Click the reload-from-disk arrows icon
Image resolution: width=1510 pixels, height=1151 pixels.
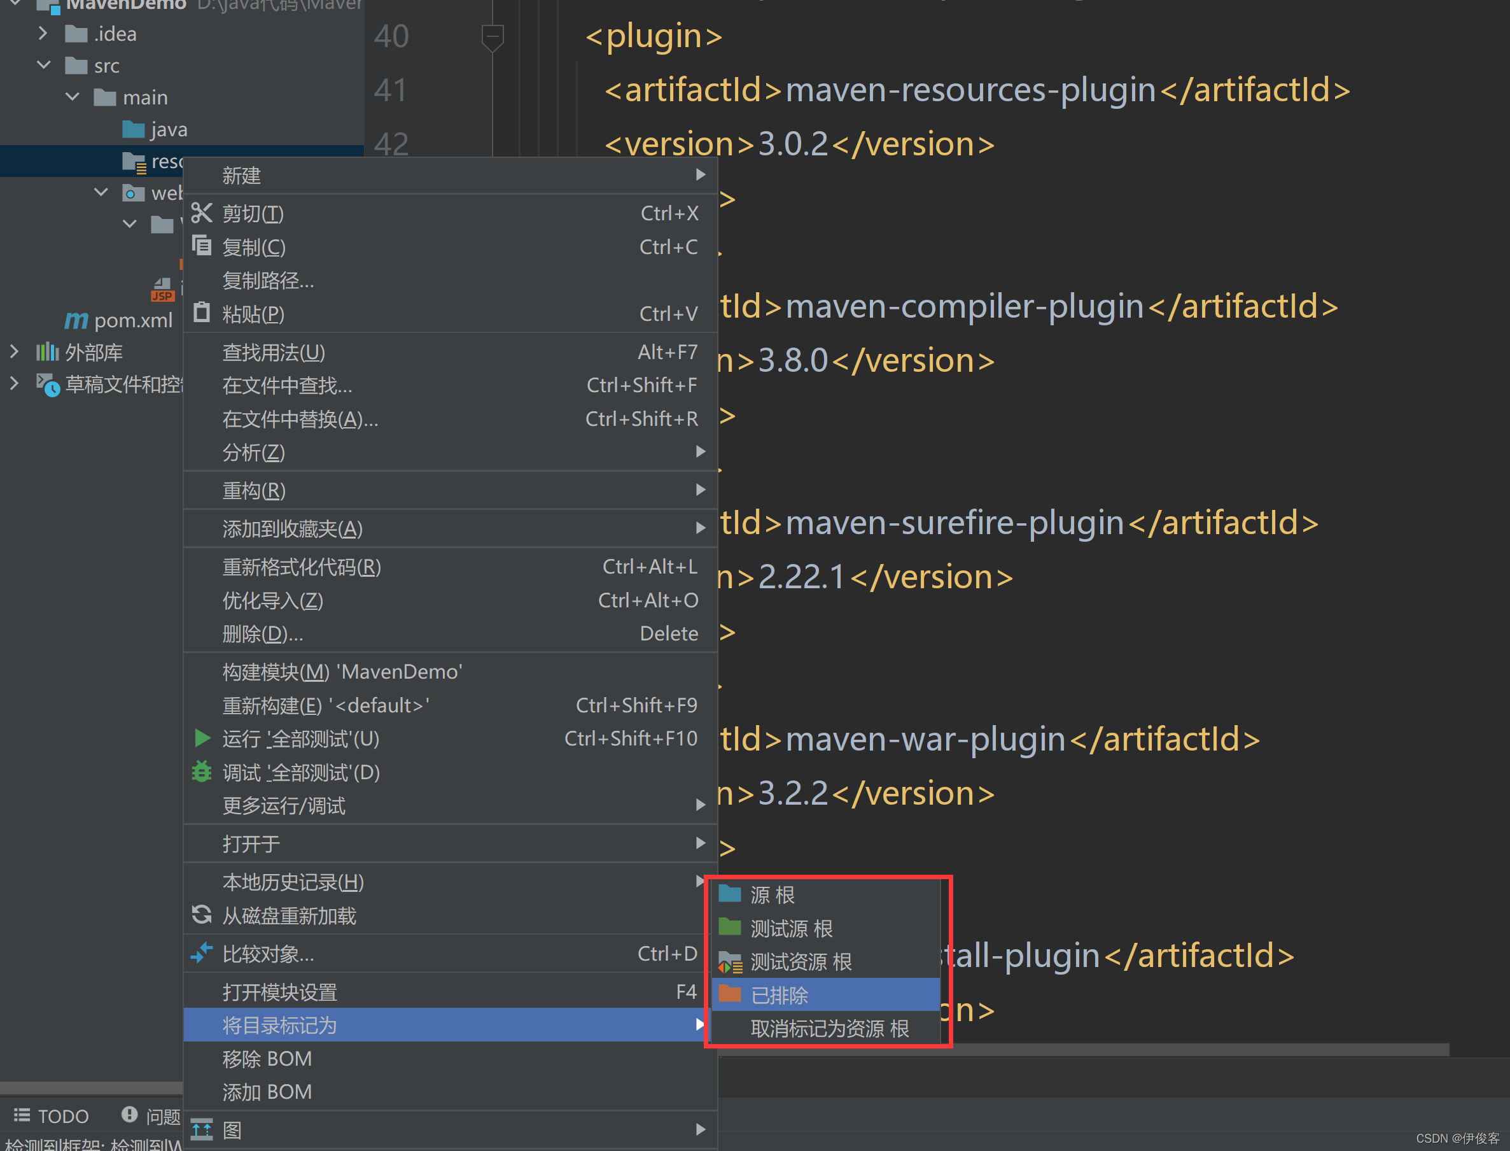click(x=201, y=915)
